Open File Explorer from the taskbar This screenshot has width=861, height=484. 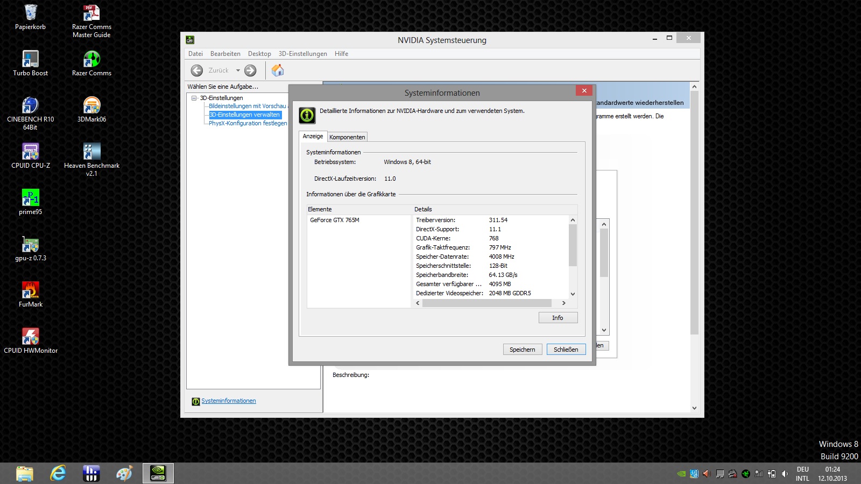click(x=25, y=473)
